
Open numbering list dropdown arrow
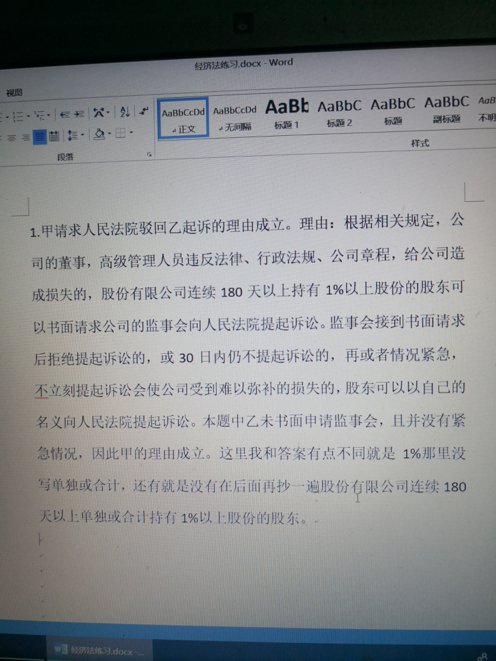28,115
